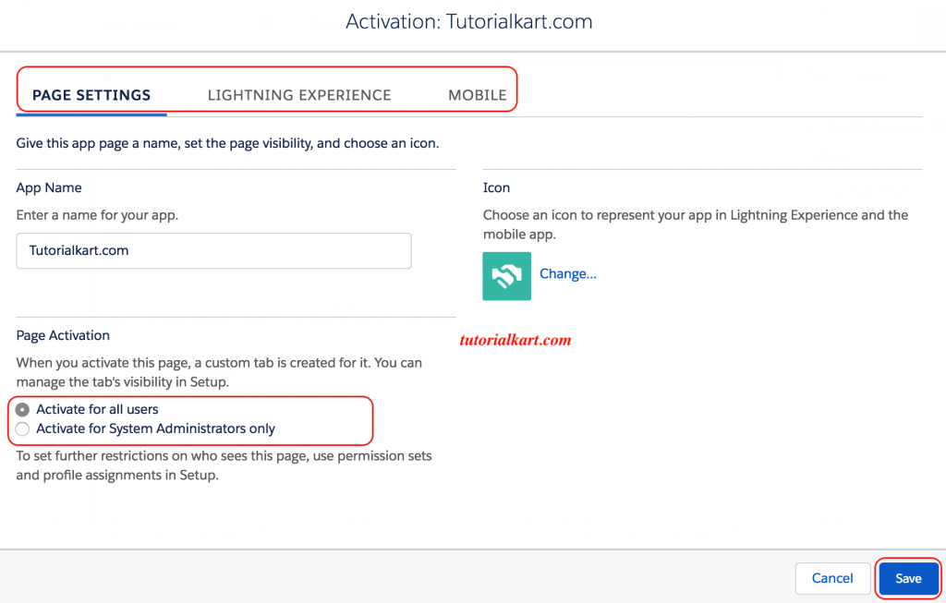This screenshot has height=603, width=946.
Task: Select Activate for all users
Action: [23, 409]
